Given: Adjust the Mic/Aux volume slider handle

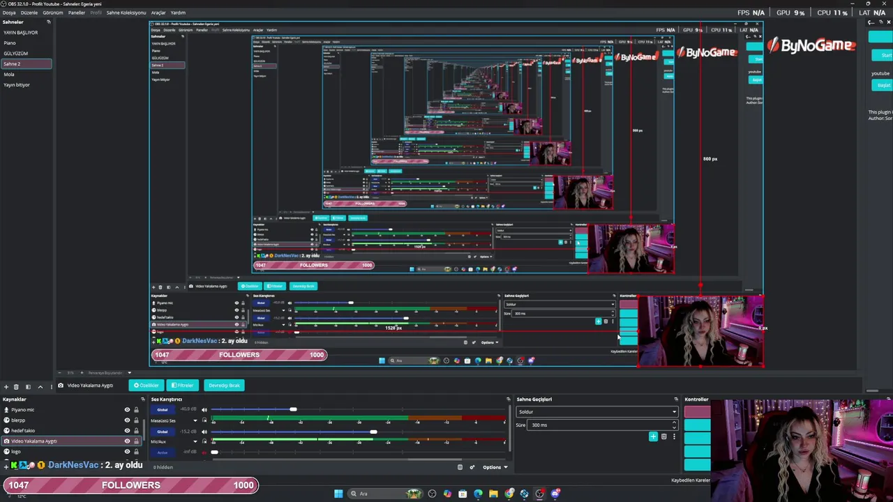Looking at the screenshot, I should 374,432.
